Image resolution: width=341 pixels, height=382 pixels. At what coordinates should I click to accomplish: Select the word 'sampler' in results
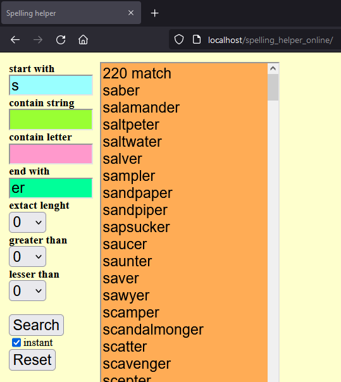128,176
